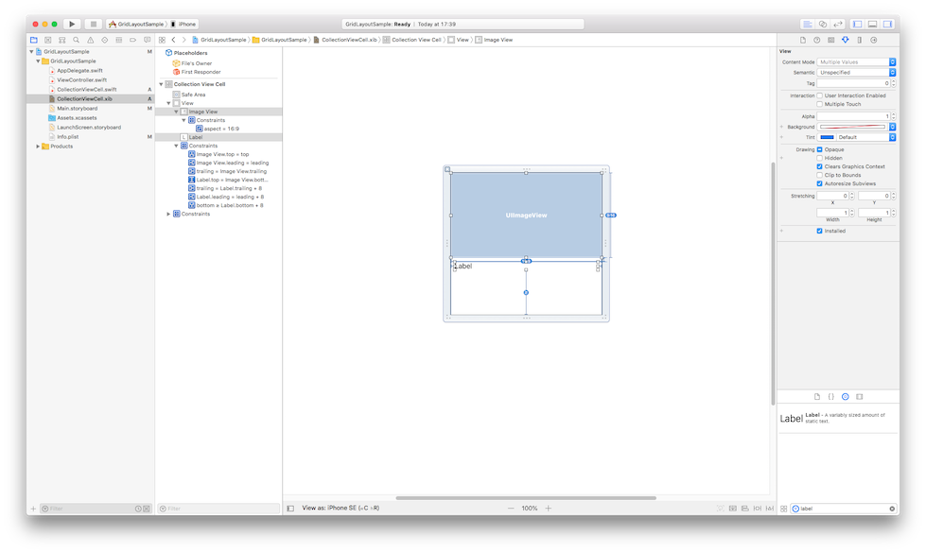Toggle the Debug area panel

click(x=872, y=25)
